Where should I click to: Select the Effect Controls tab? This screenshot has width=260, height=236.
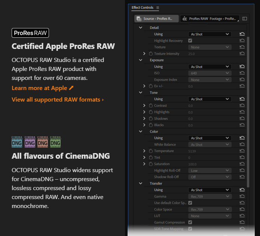coord(143,7)
